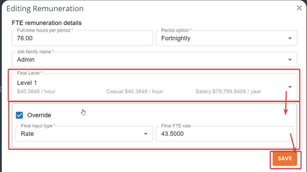Open the Period option dropdown arrow
The height and width of the screenshot is (172, 307).
point(290,38)
